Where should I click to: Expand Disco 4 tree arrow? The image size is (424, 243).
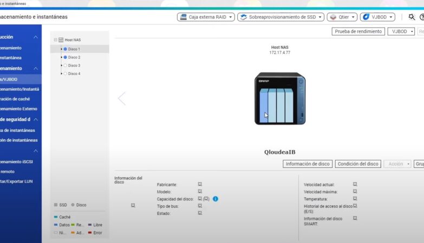pos(61,73)
